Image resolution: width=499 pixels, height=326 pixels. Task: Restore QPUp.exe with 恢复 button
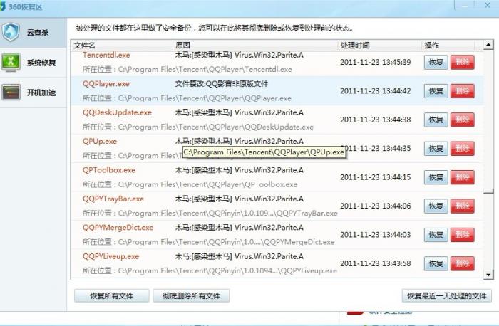(436, 149)
